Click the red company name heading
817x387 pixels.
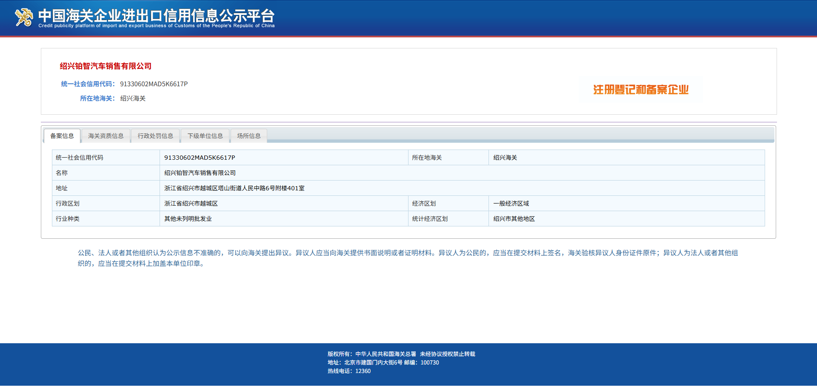click(106, 66)
